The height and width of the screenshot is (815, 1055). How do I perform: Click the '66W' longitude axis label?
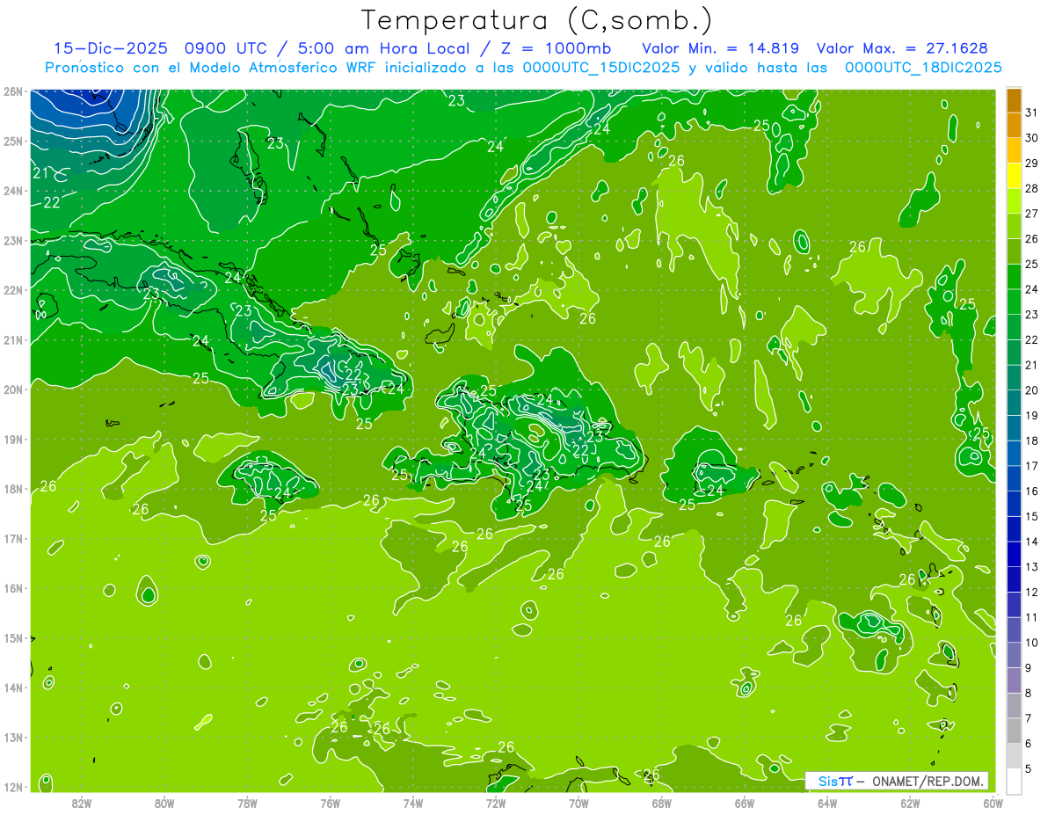745,804
